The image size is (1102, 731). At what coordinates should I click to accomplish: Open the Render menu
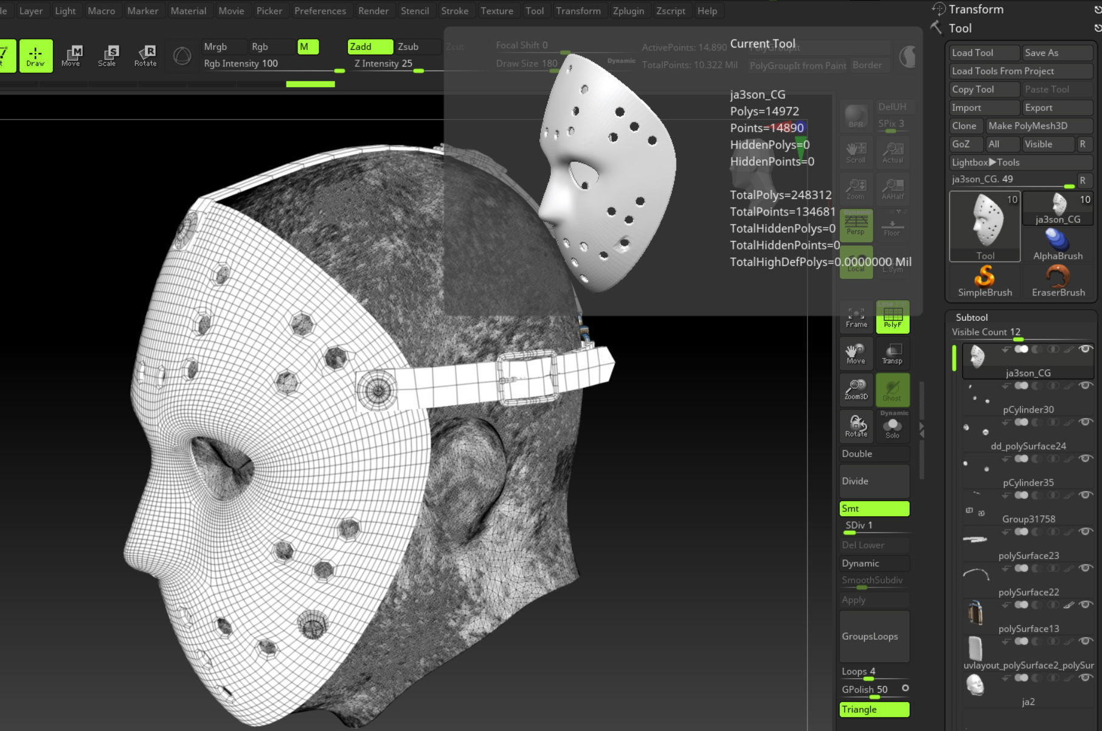pyautogui.click(x=373, y=11)
